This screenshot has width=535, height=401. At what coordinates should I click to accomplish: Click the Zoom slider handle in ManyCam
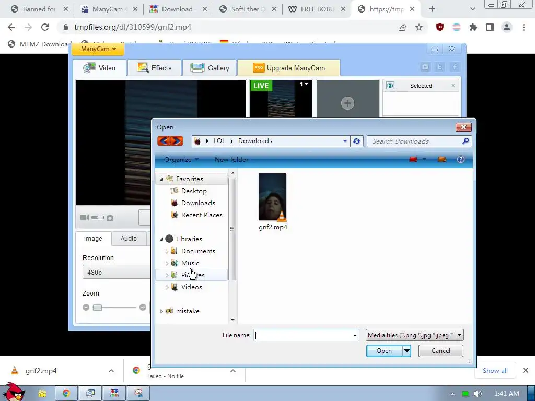(x=97, y=308)
